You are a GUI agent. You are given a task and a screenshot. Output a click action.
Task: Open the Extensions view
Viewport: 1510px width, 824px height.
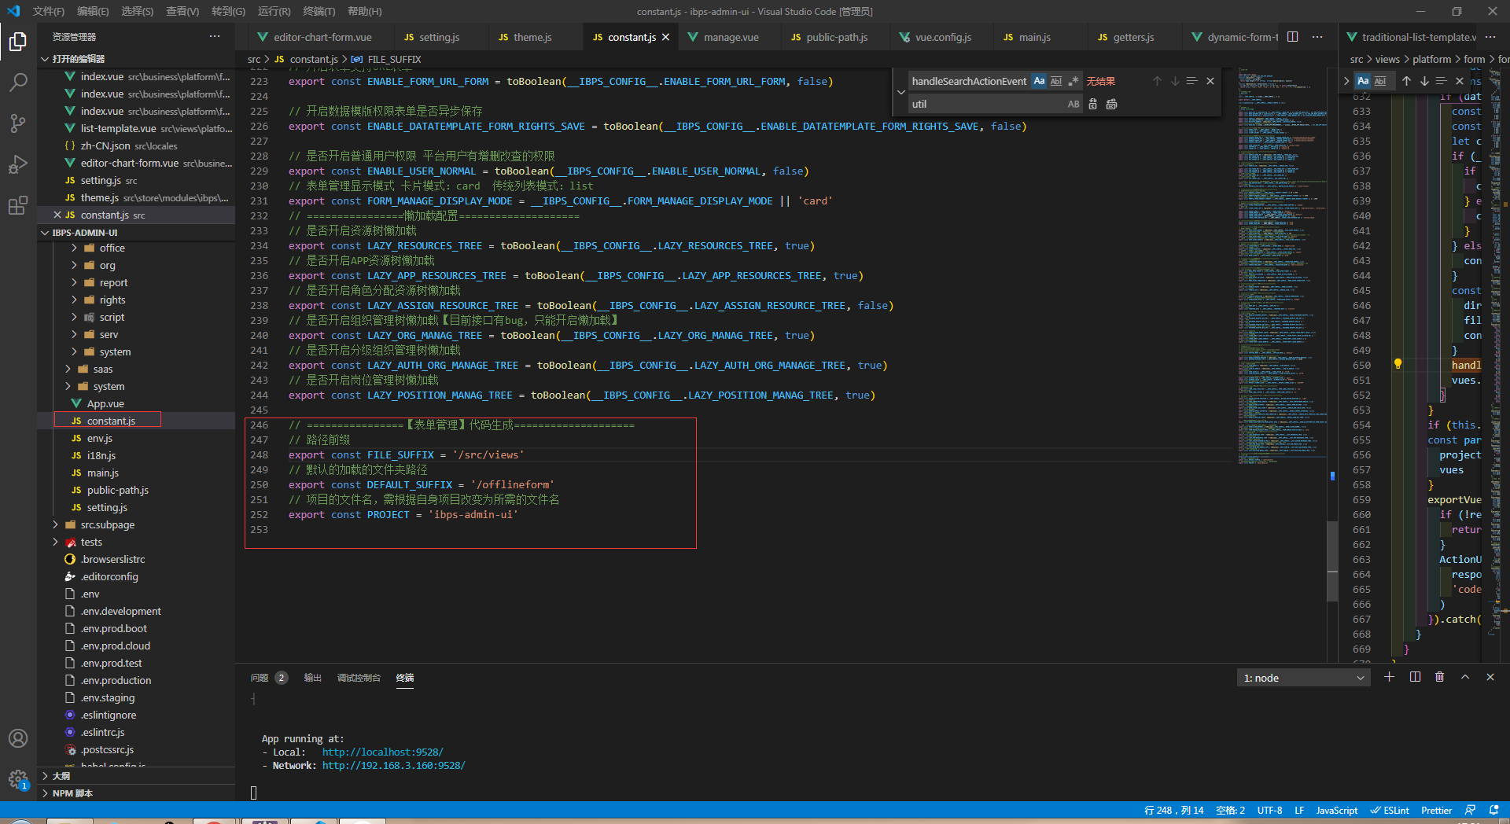pyautogui.click(x=17, y=206)
